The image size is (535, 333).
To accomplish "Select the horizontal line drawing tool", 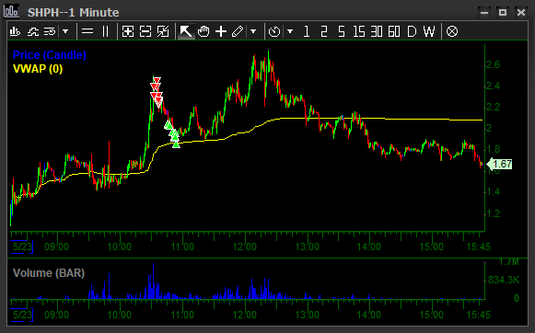I will (x=87, y=31).
